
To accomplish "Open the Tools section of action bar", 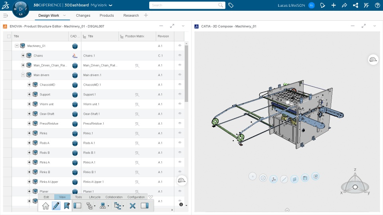I will pyautogui.click(x=79, y=197).
